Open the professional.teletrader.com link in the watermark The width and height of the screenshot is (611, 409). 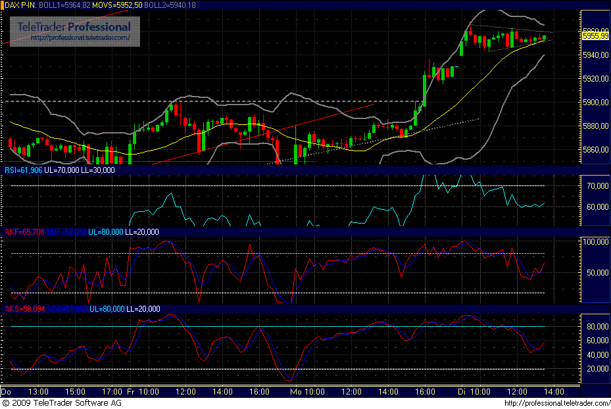coord(80,37)
